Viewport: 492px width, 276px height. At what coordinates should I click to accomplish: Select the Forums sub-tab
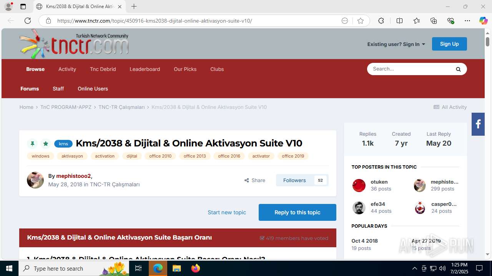pos(30,89)
